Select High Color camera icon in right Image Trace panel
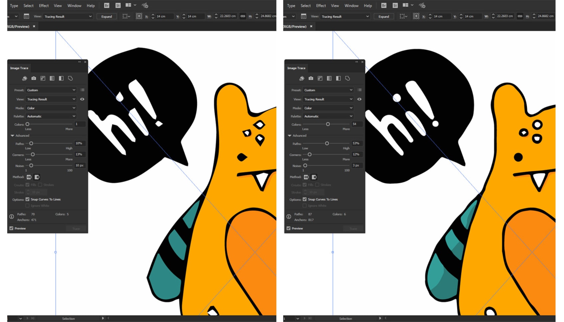The image size is (564, 322). tap(311, 78)
